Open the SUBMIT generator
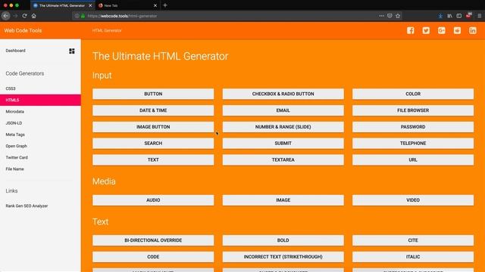The image size is (485, 272). tap(283, 144)
